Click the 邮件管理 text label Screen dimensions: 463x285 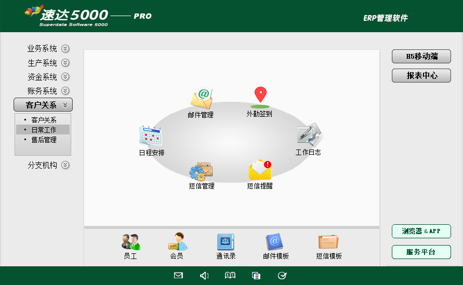coord(201,115)
